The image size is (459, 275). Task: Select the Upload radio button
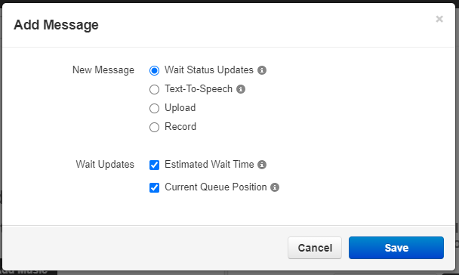point(154,108)
